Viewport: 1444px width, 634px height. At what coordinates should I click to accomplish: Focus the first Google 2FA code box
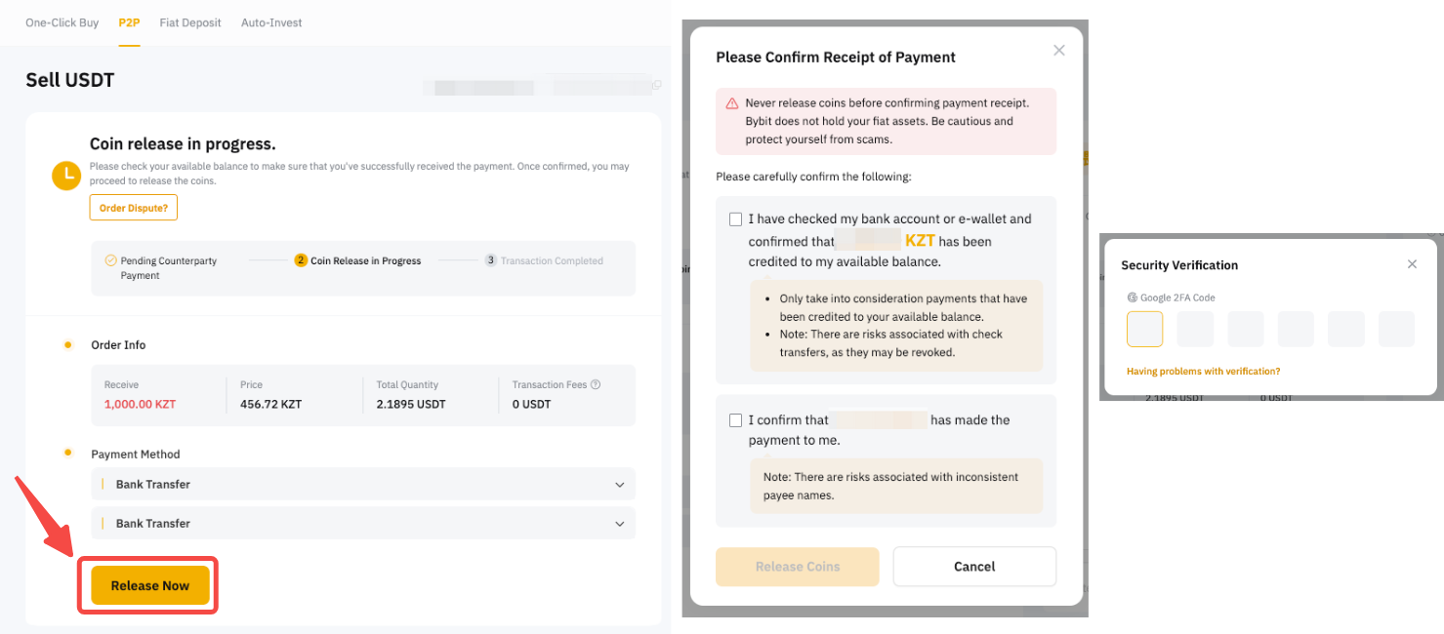click(x=1145, y=330)
